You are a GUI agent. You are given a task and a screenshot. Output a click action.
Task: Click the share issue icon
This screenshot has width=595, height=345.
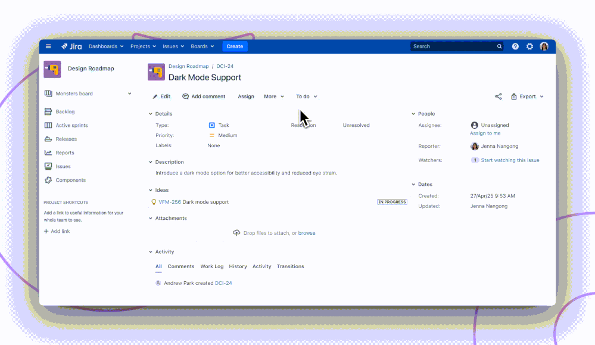coord(498,96)
